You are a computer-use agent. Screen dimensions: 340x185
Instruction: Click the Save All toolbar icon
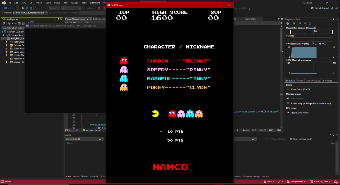(x=31, y=8)
